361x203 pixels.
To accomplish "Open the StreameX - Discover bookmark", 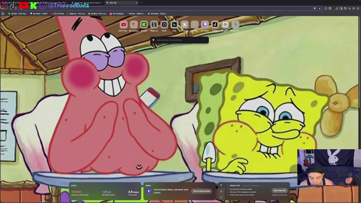I will click(157, 14).
